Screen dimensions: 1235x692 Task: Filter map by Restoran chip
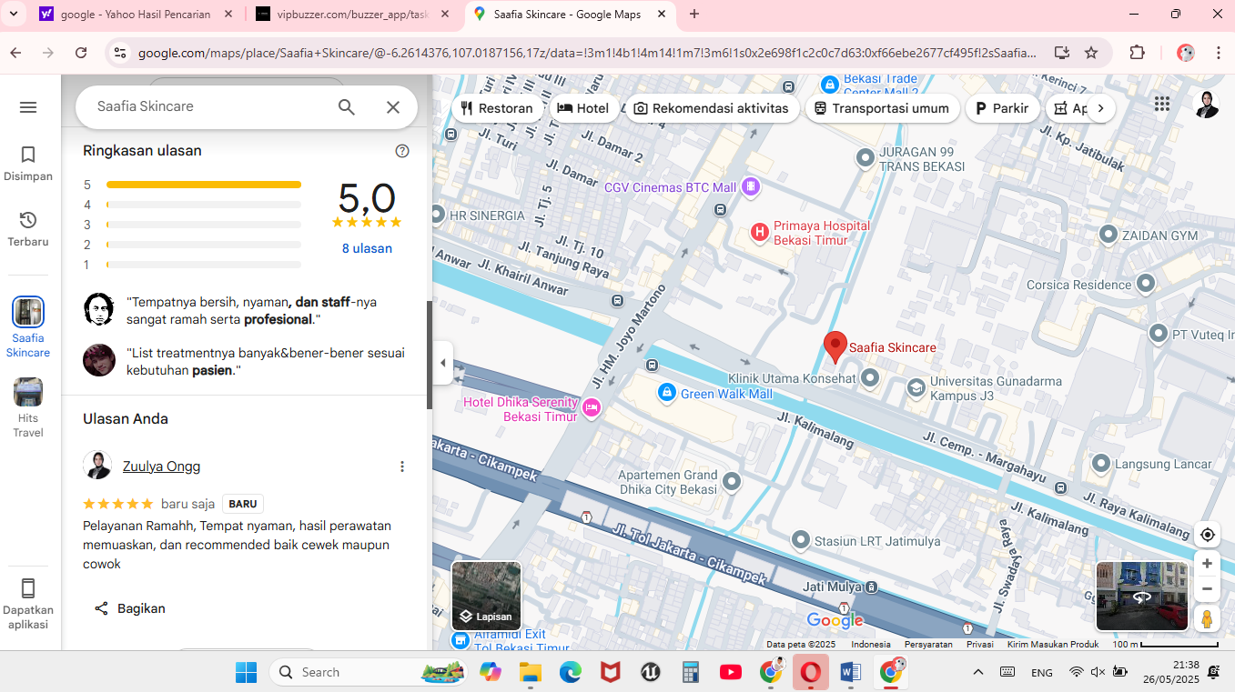point(497,108)
